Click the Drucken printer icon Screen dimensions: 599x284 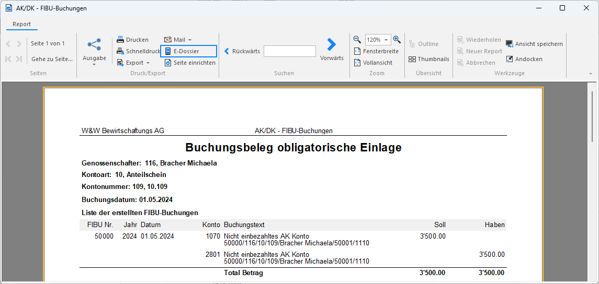click(x=120, y=40)
